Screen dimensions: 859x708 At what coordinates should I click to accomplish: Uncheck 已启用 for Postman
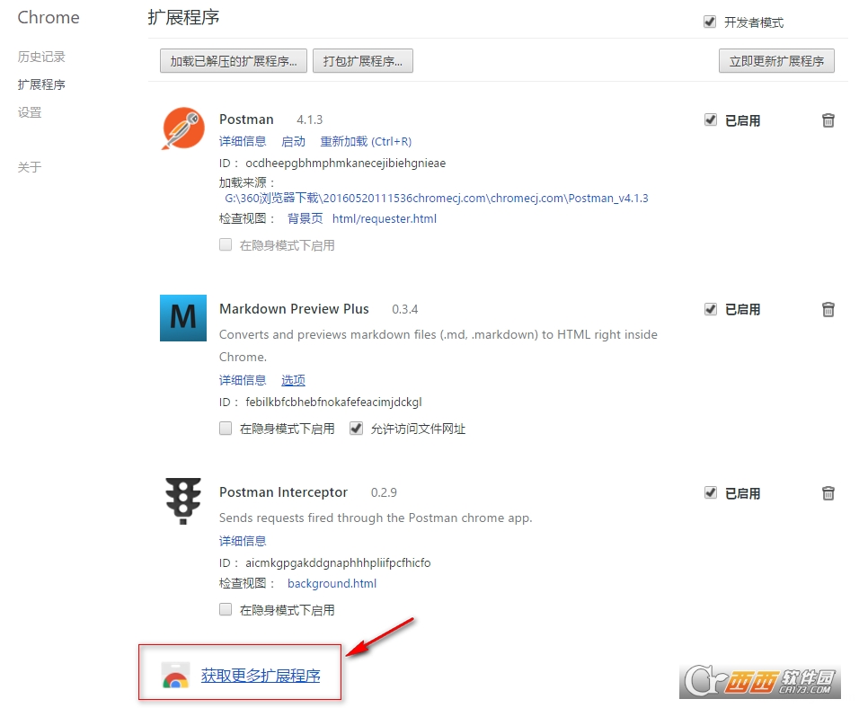coord(709,119)
